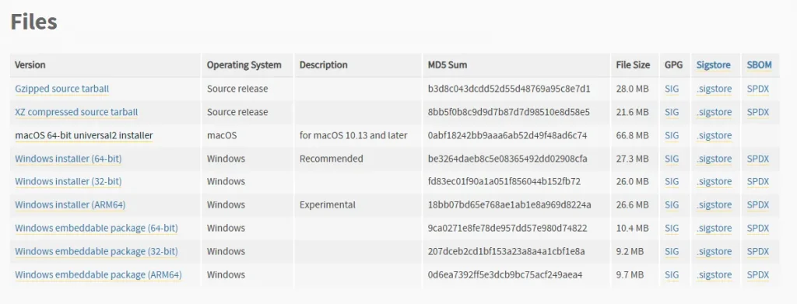Open SPDX link for Windows installer (ARM64)
The width and height of the screenshot is (797, 304).
(x=758, y=205)
